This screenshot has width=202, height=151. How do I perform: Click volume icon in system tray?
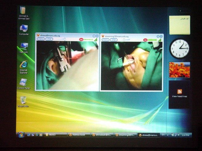click(179, 135)
